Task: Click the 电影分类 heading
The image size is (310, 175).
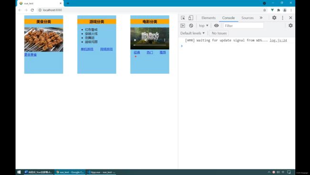Action: (x=150, y=22)
